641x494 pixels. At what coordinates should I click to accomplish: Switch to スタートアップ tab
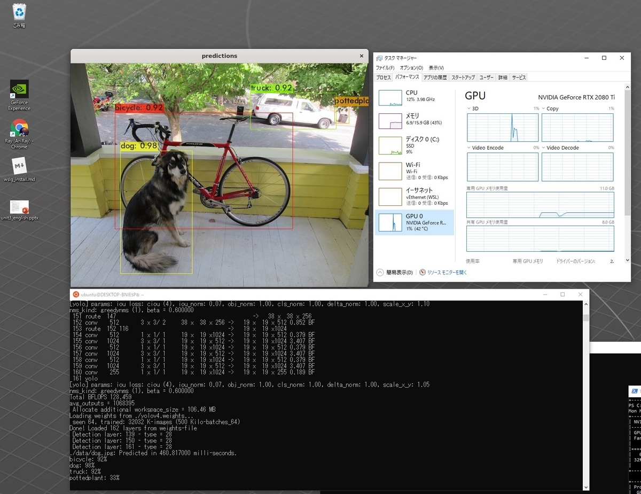(x=463, y=78)
